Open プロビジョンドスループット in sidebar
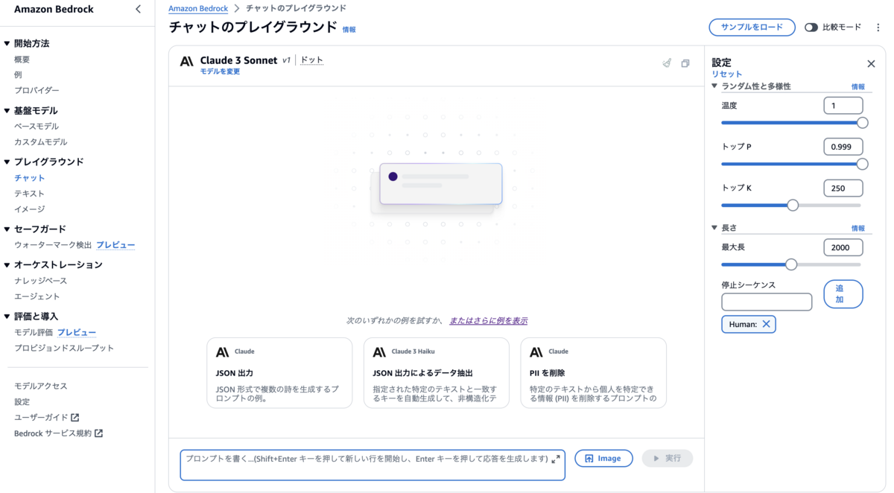The height and width of the screenshot is (493, 894). pos(64,348)
